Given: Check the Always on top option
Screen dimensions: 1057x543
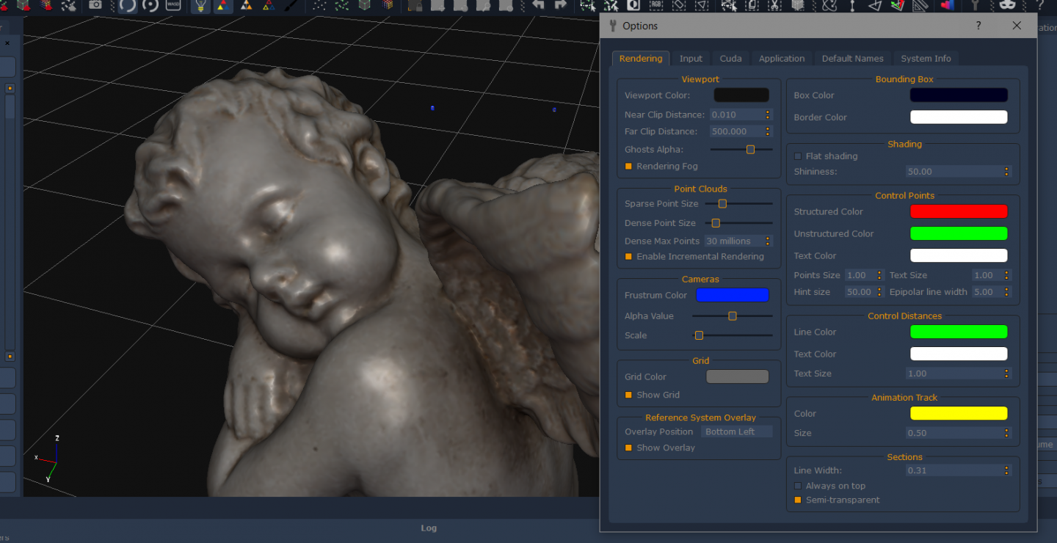Looking at the screenshot, I should pos(798,486).
